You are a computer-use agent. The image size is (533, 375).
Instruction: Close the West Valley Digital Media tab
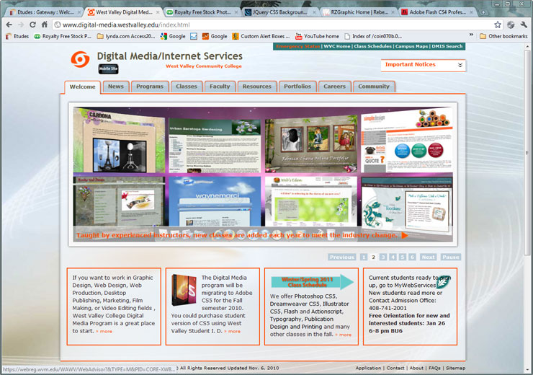click(x=158, y=12)
